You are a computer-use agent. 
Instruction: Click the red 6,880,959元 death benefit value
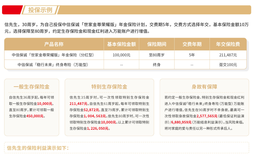coord(182,122)
